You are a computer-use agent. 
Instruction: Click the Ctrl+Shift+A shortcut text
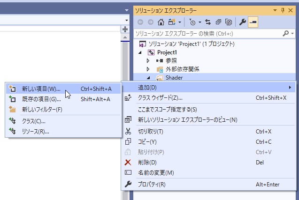pos(96,89)
